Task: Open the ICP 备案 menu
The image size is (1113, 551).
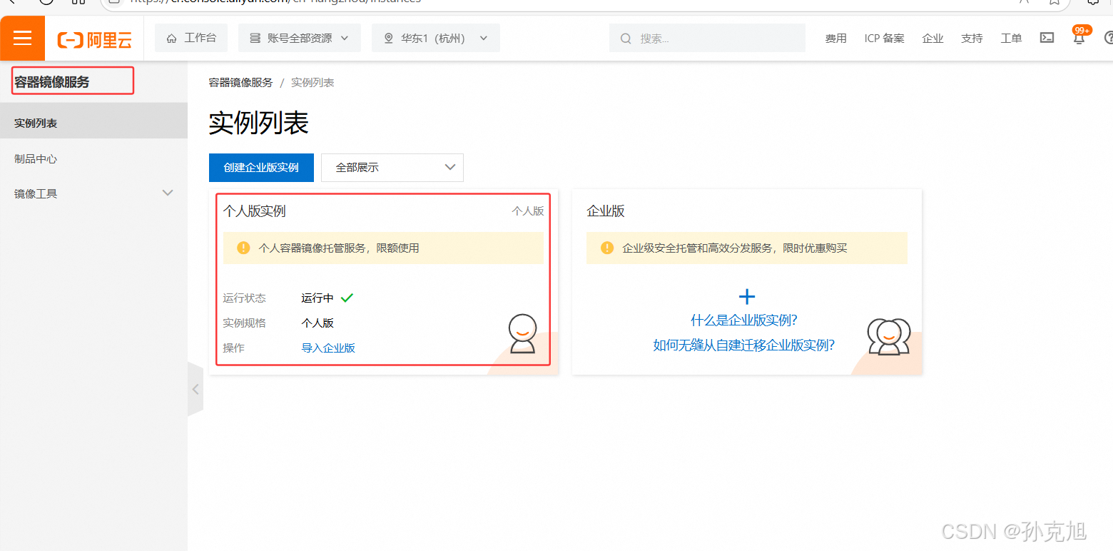Action: [x=884, y=39]
